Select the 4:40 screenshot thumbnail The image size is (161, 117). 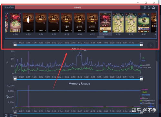[144, 24]
